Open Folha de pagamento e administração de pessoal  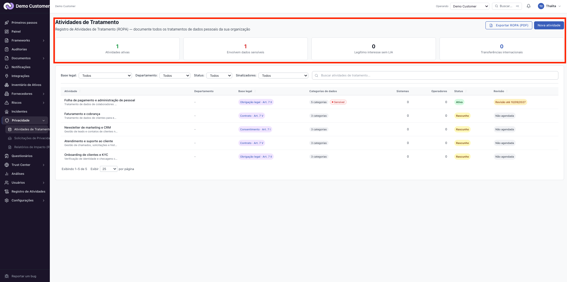pyautogui.click(x=100, y=100)
